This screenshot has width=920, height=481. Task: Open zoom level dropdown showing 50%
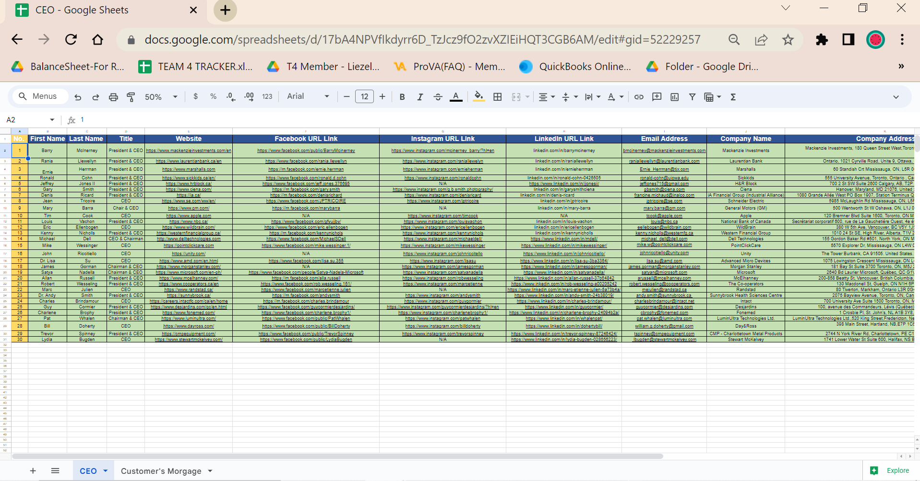(x=161, y=97)
